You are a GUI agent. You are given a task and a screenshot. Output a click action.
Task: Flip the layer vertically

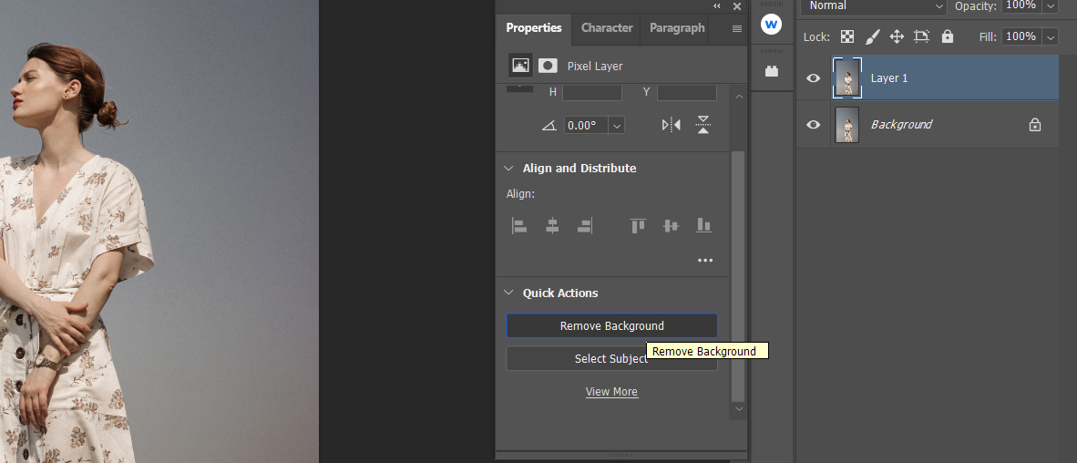(x=703, y=125)
